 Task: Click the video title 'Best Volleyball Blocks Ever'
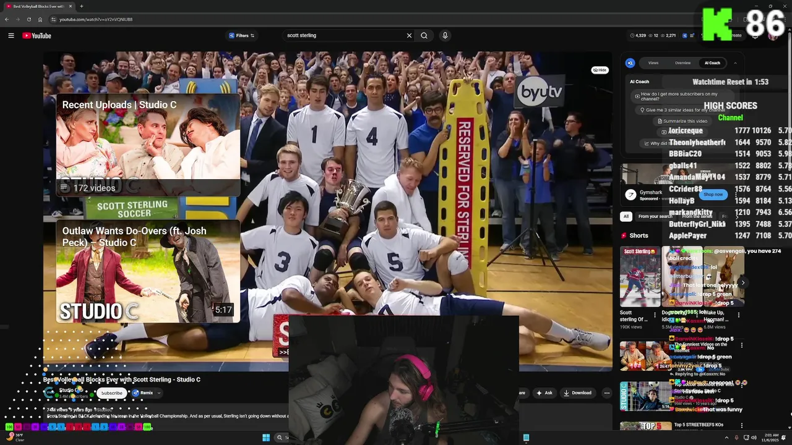122,379
